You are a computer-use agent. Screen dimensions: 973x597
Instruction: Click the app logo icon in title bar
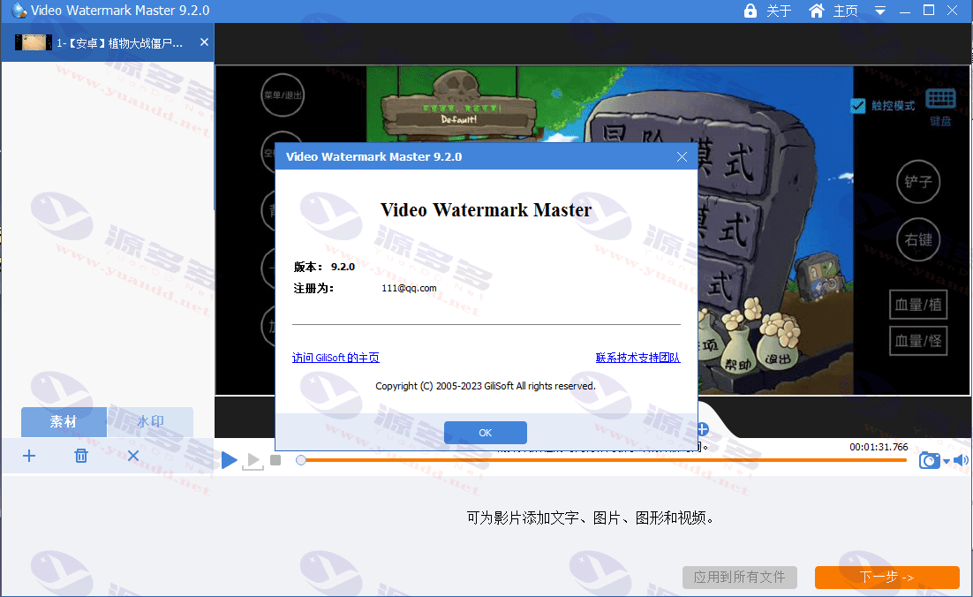point(19,10)
